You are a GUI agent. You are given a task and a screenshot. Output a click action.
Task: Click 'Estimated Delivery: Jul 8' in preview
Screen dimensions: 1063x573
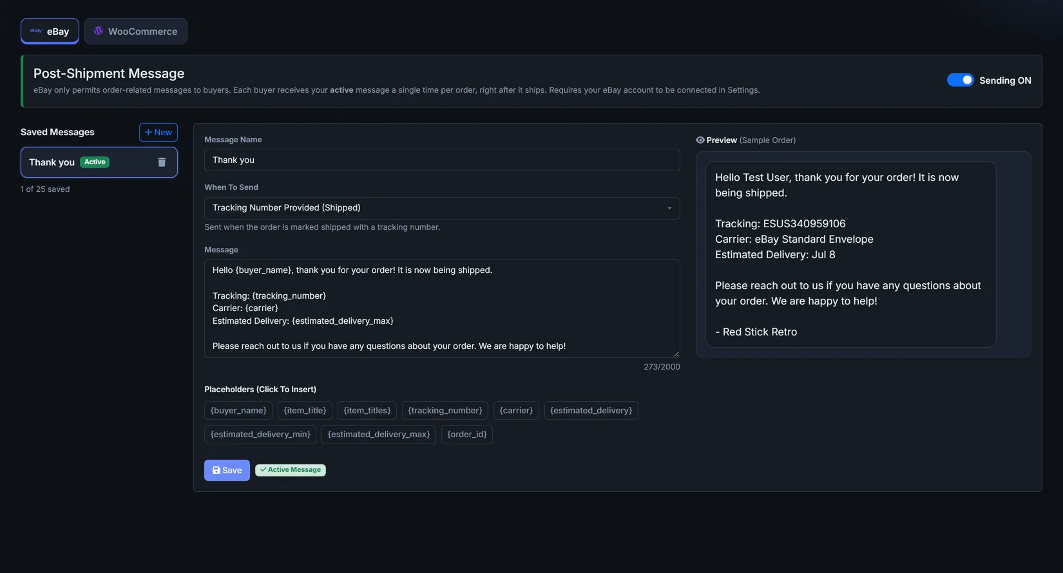pos(775,254)
